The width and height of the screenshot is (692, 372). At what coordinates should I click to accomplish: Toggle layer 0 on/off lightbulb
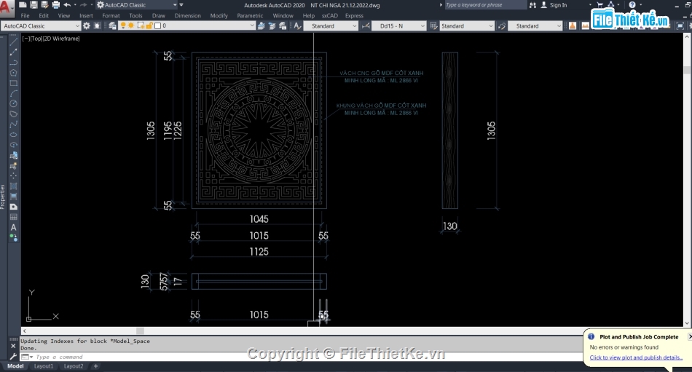coord(123,25)
